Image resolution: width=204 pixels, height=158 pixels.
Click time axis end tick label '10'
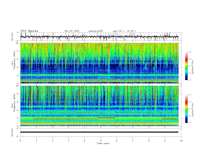[181, 141]
